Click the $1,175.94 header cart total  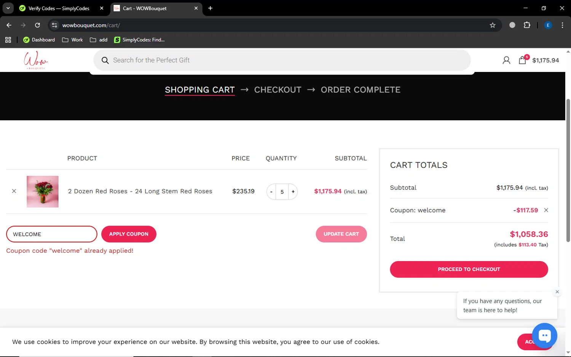(545, 60)
